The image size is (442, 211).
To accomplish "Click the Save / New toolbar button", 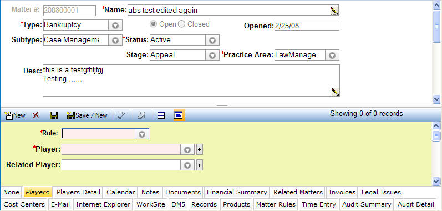I will (x=87, y=115).
